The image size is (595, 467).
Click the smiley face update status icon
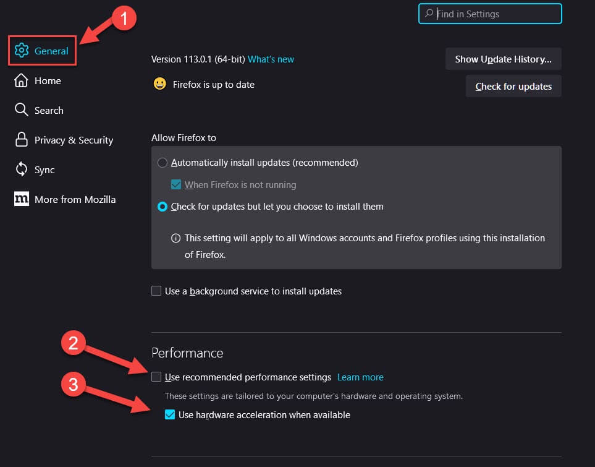pos(160,84)
